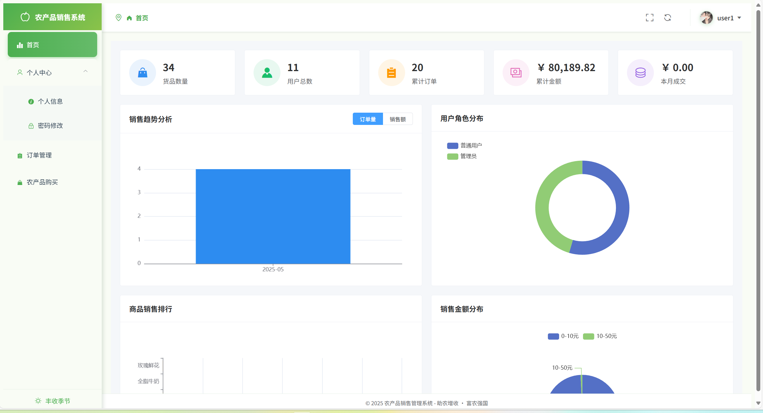Click the 农产品销售系统 title text

[x=60, y=17]
